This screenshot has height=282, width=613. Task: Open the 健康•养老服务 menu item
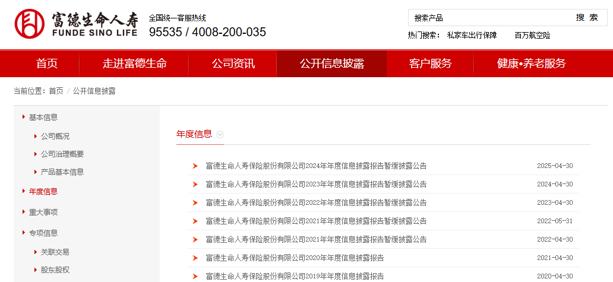click(531, 64)
